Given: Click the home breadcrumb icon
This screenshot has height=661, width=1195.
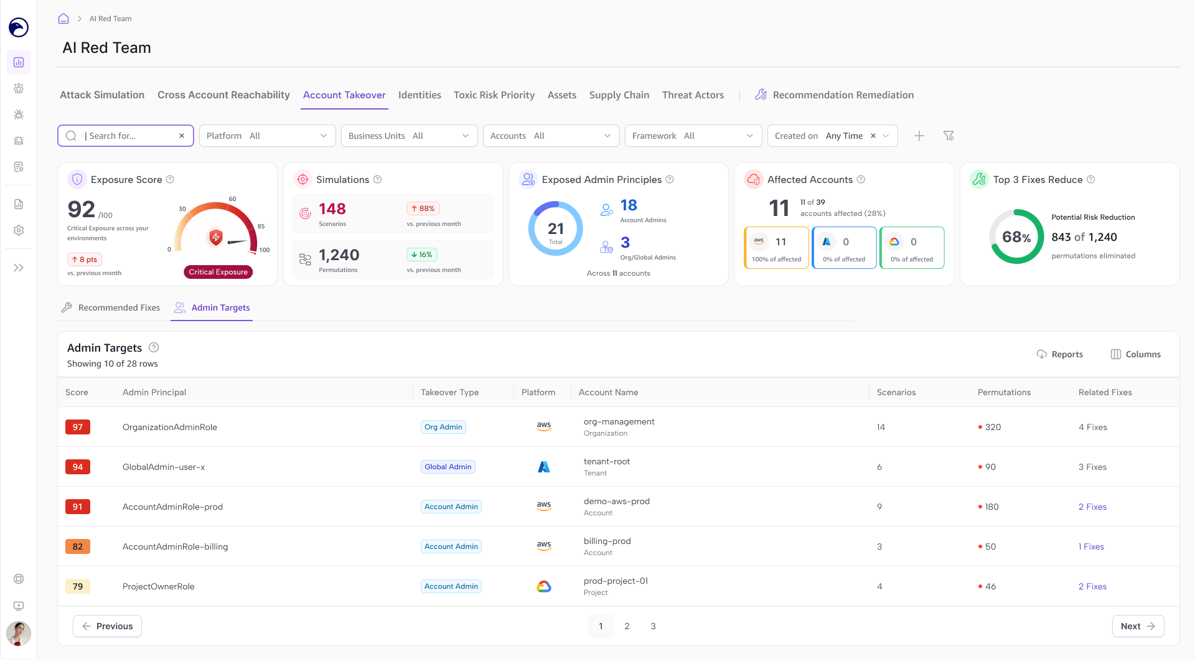Looking at the screenshot, I should (x=63, y=19).
